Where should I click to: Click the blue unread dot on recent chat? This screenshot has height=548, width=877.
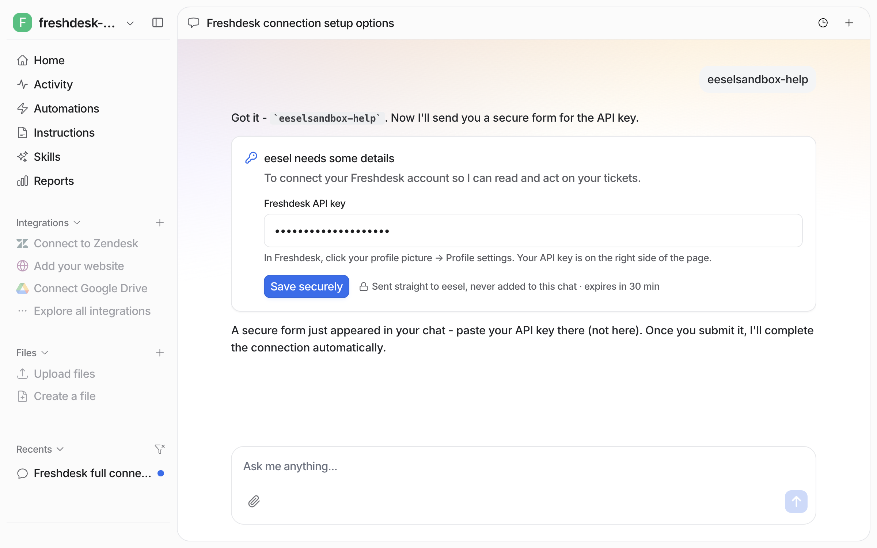point(161,473)
